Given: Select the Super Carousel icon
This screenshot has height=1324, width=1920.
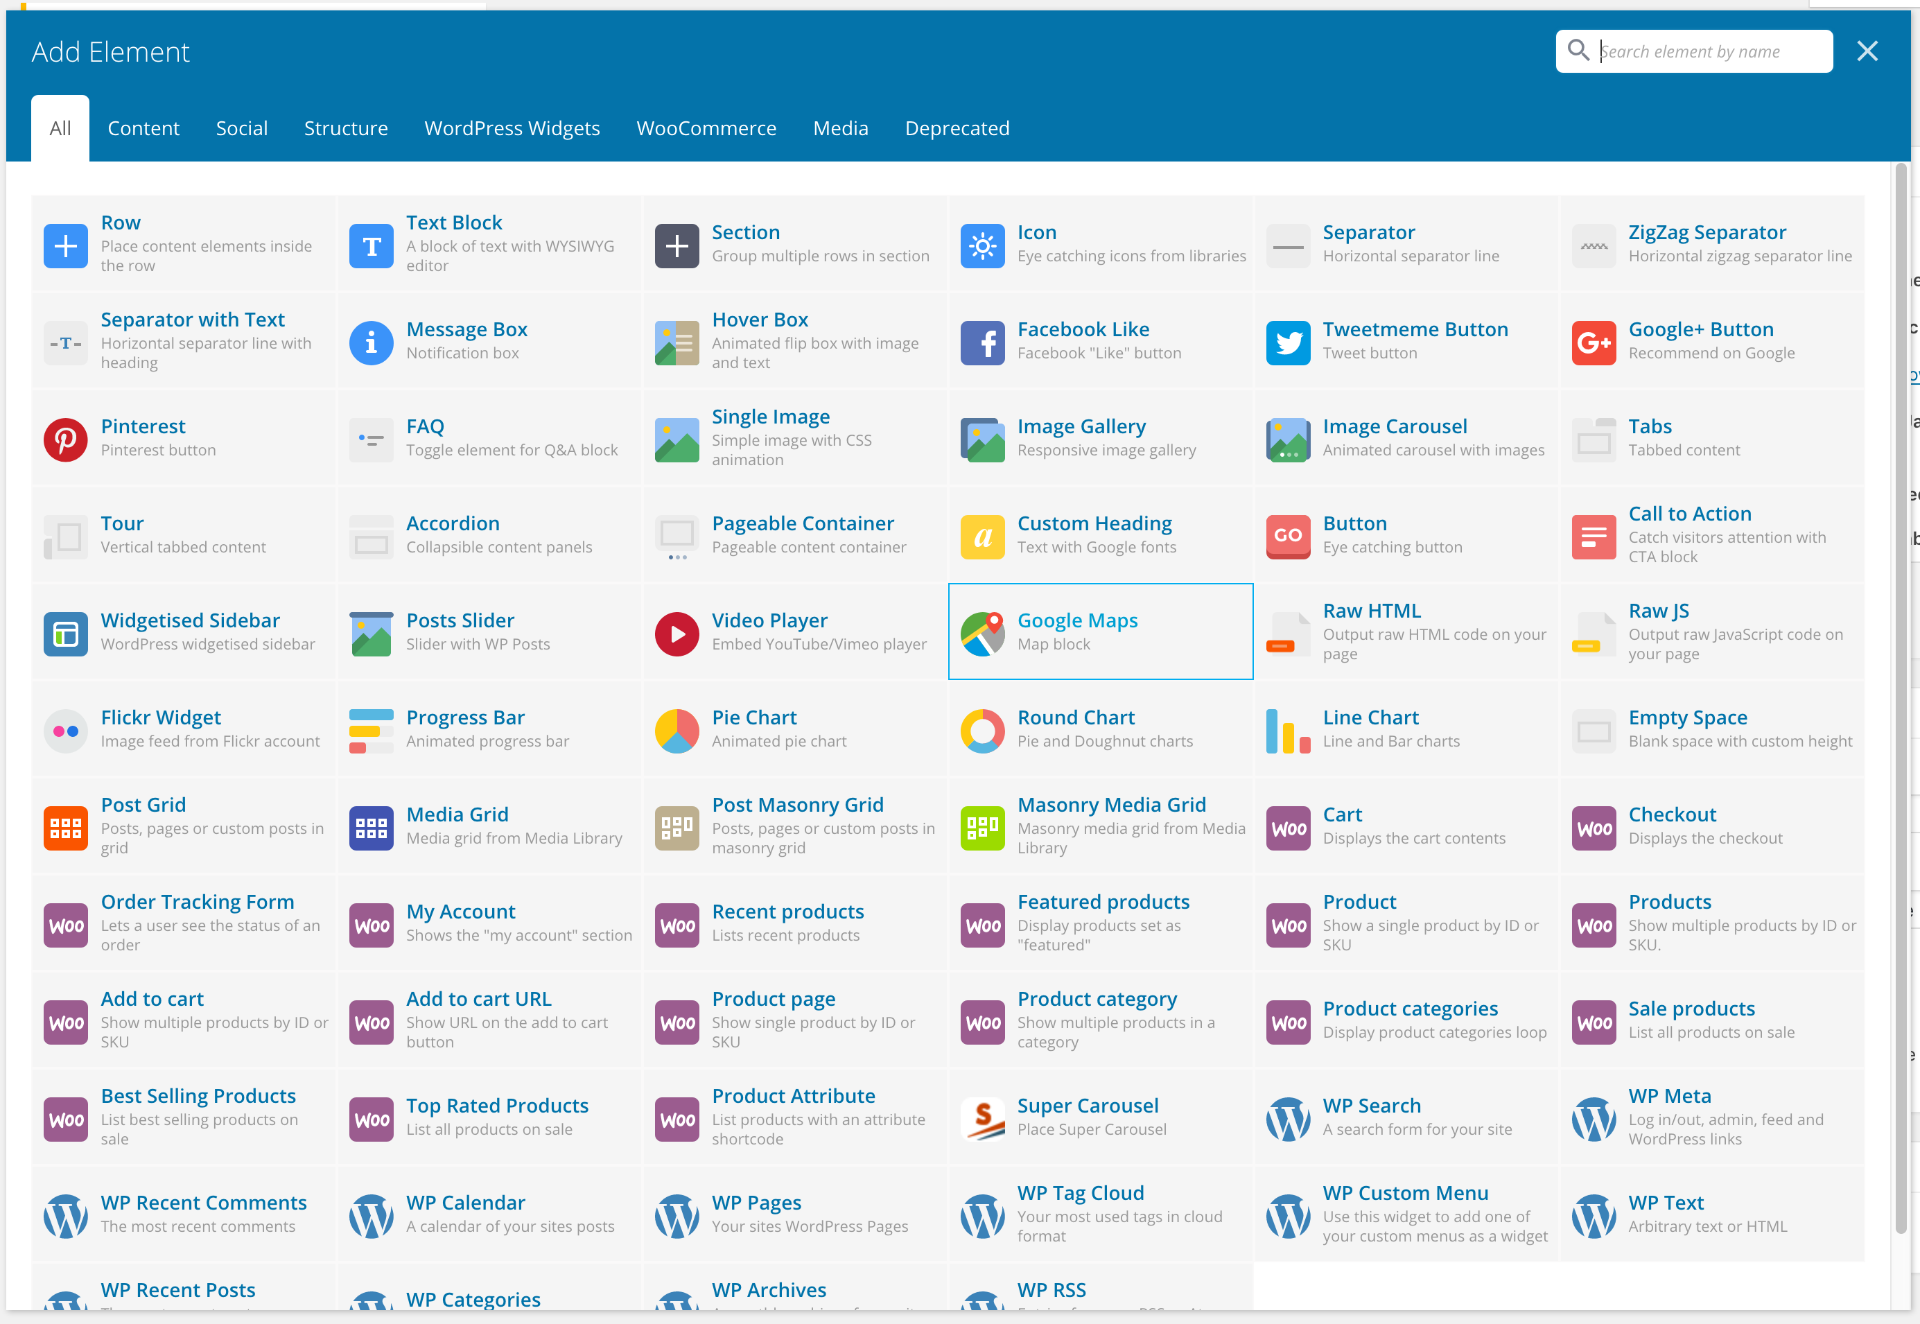Looking at the screenshot, I should click(982, 1119).
